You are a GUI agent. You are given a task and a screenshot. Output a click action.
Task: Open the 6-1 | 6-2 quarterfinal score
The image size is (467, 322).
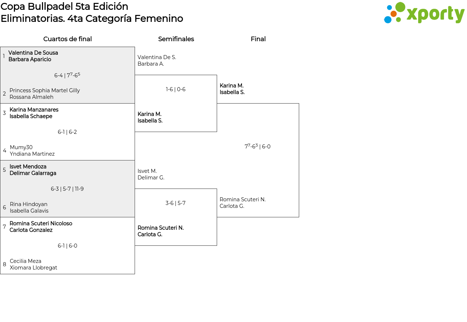(67, 132)
